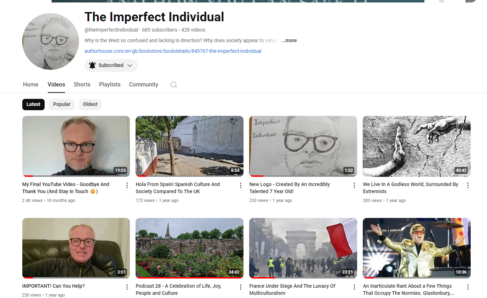Open three-dot menu for IMPORTANT! Can You Help?
Viewport: 487px width, 298px height.
127,287
